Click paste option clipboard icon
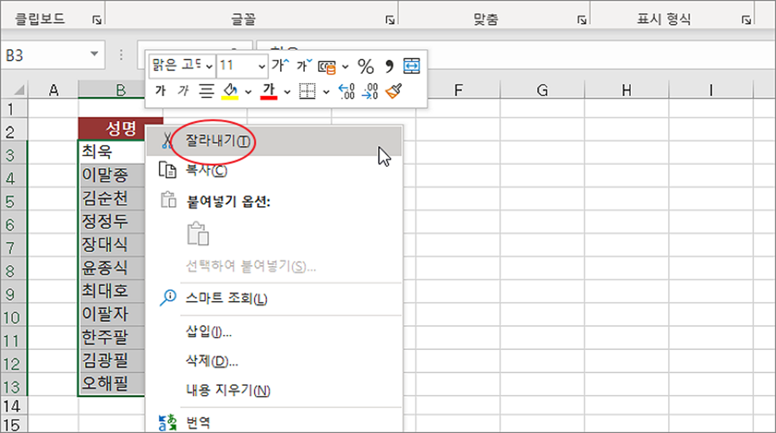This screenshot has height=433, width=776. (198, 234)
